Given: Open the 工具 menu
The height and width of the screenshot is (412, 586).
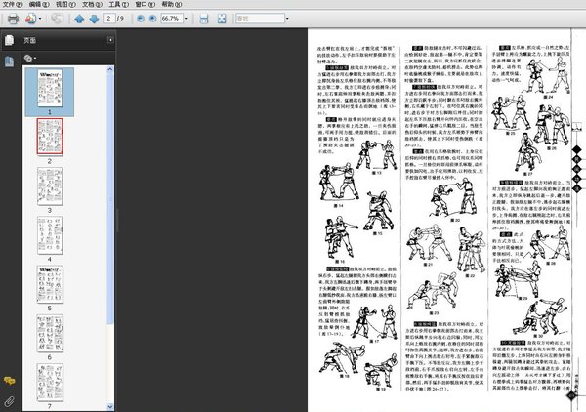Looking at the screenshot, I should [118, 5].
